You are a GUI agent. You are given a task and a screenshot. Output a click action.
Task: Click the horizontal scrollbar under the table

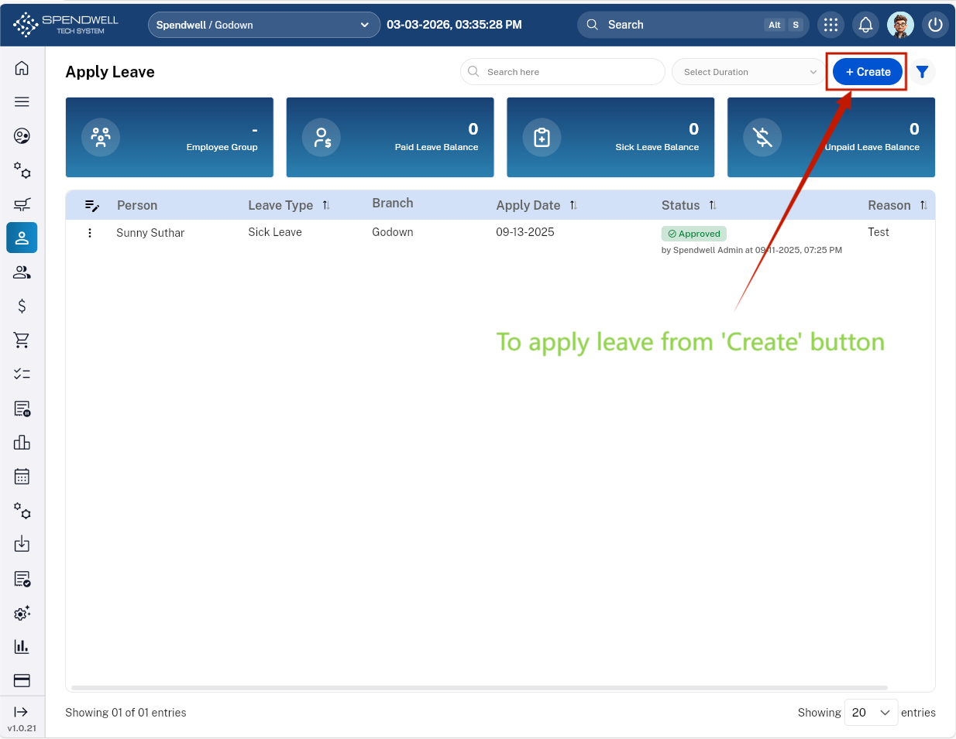tap(480, 687)
